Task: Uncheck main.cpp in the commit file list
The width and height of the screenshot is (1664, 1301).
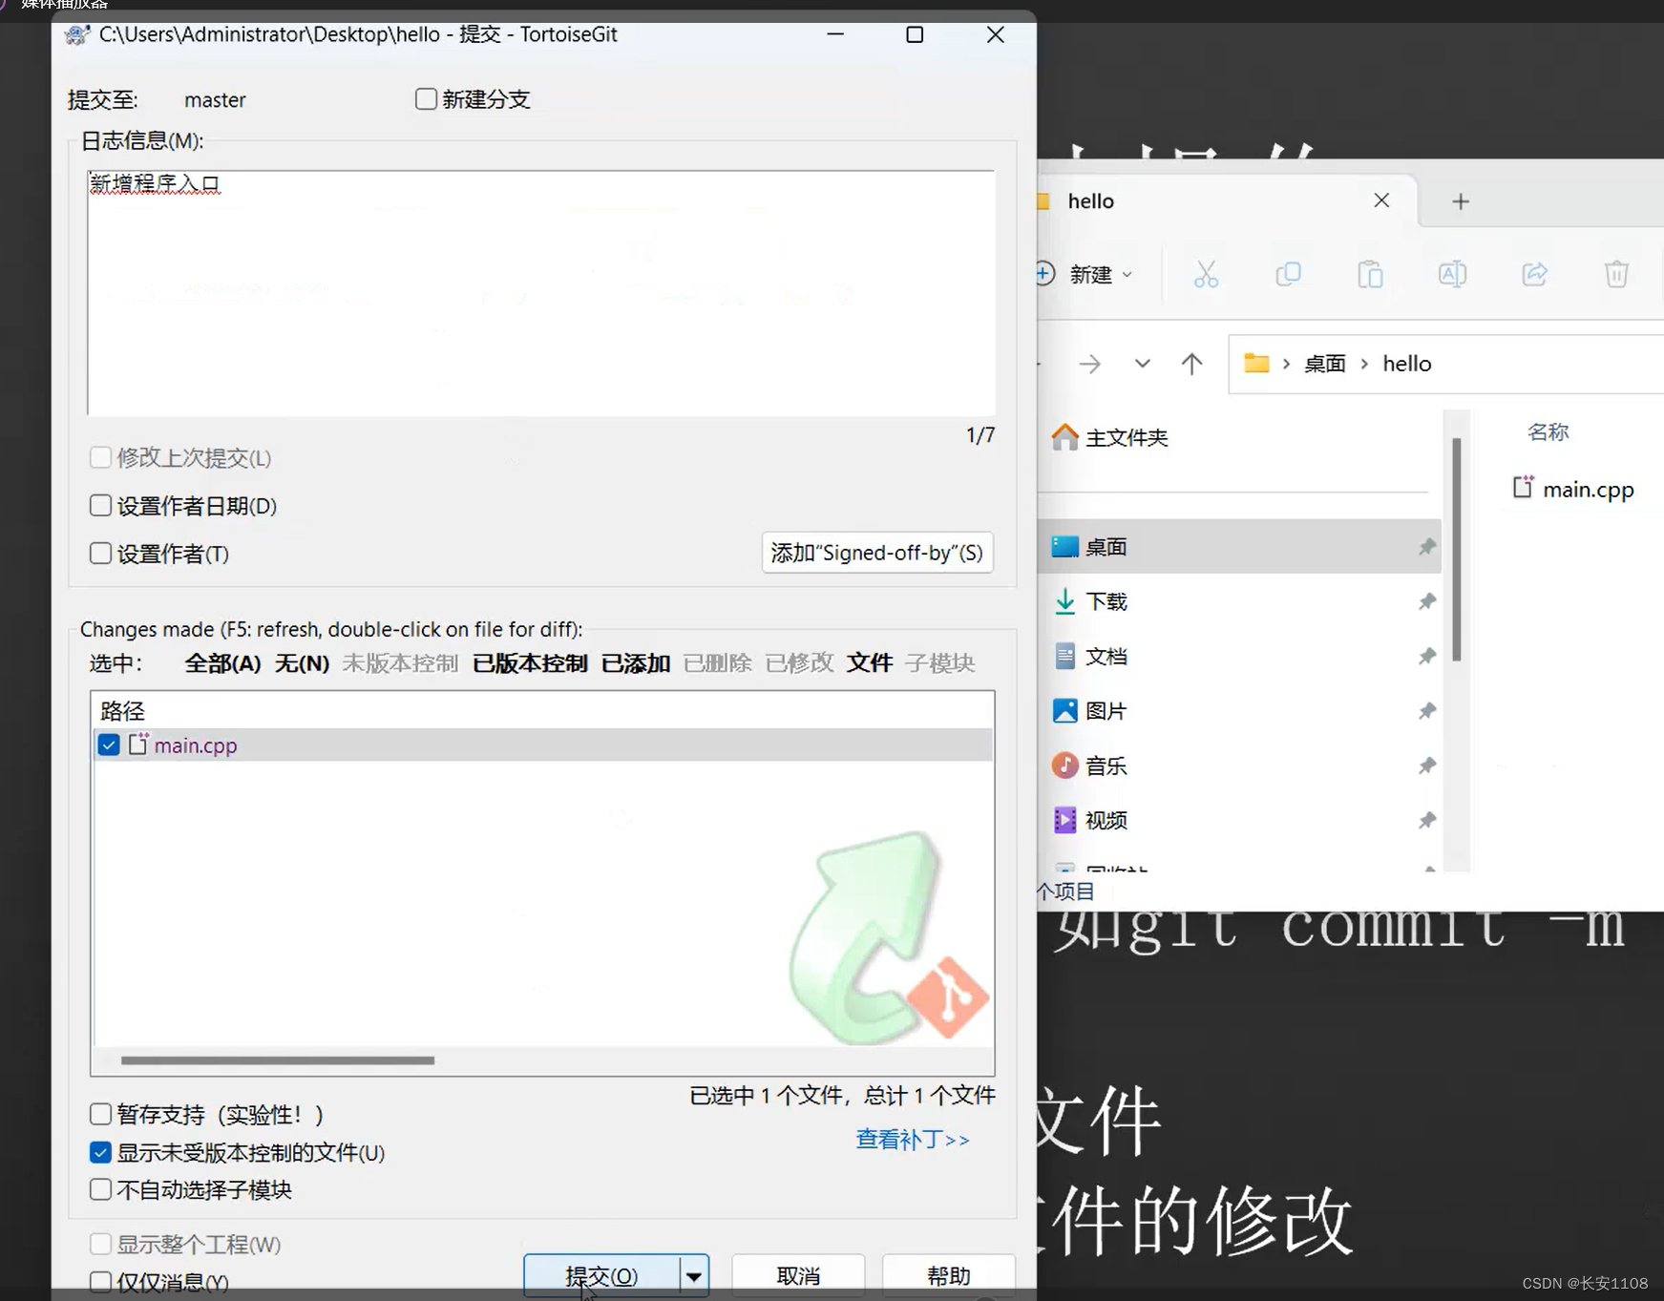Action: (x=108, y=745)
